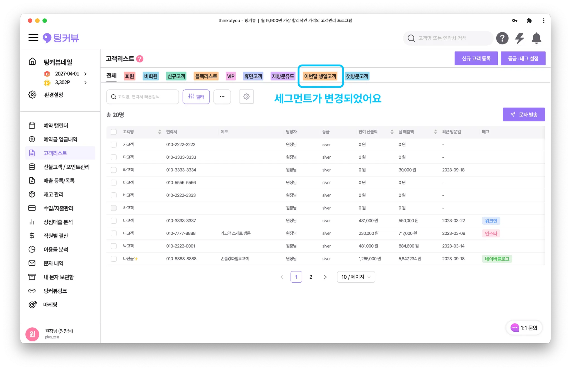Click the lightning bolt quick-action icon
The height and width of the screenshot is (370, 571).
[519, 38]
